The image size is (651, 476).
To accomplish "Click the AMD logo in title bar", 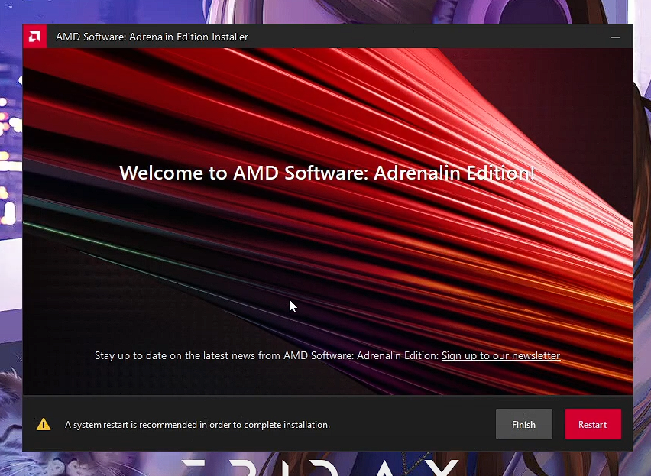I will (34, 37).
